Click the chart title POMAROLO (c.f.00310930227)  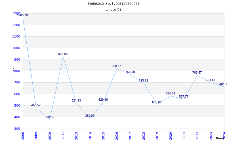click(x=113, y=4)
